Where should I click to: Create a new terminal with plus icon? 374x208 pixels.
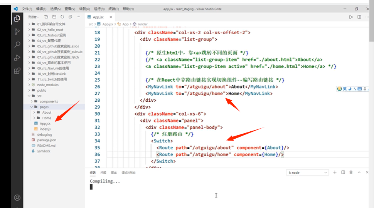click(x=335, y=172)
